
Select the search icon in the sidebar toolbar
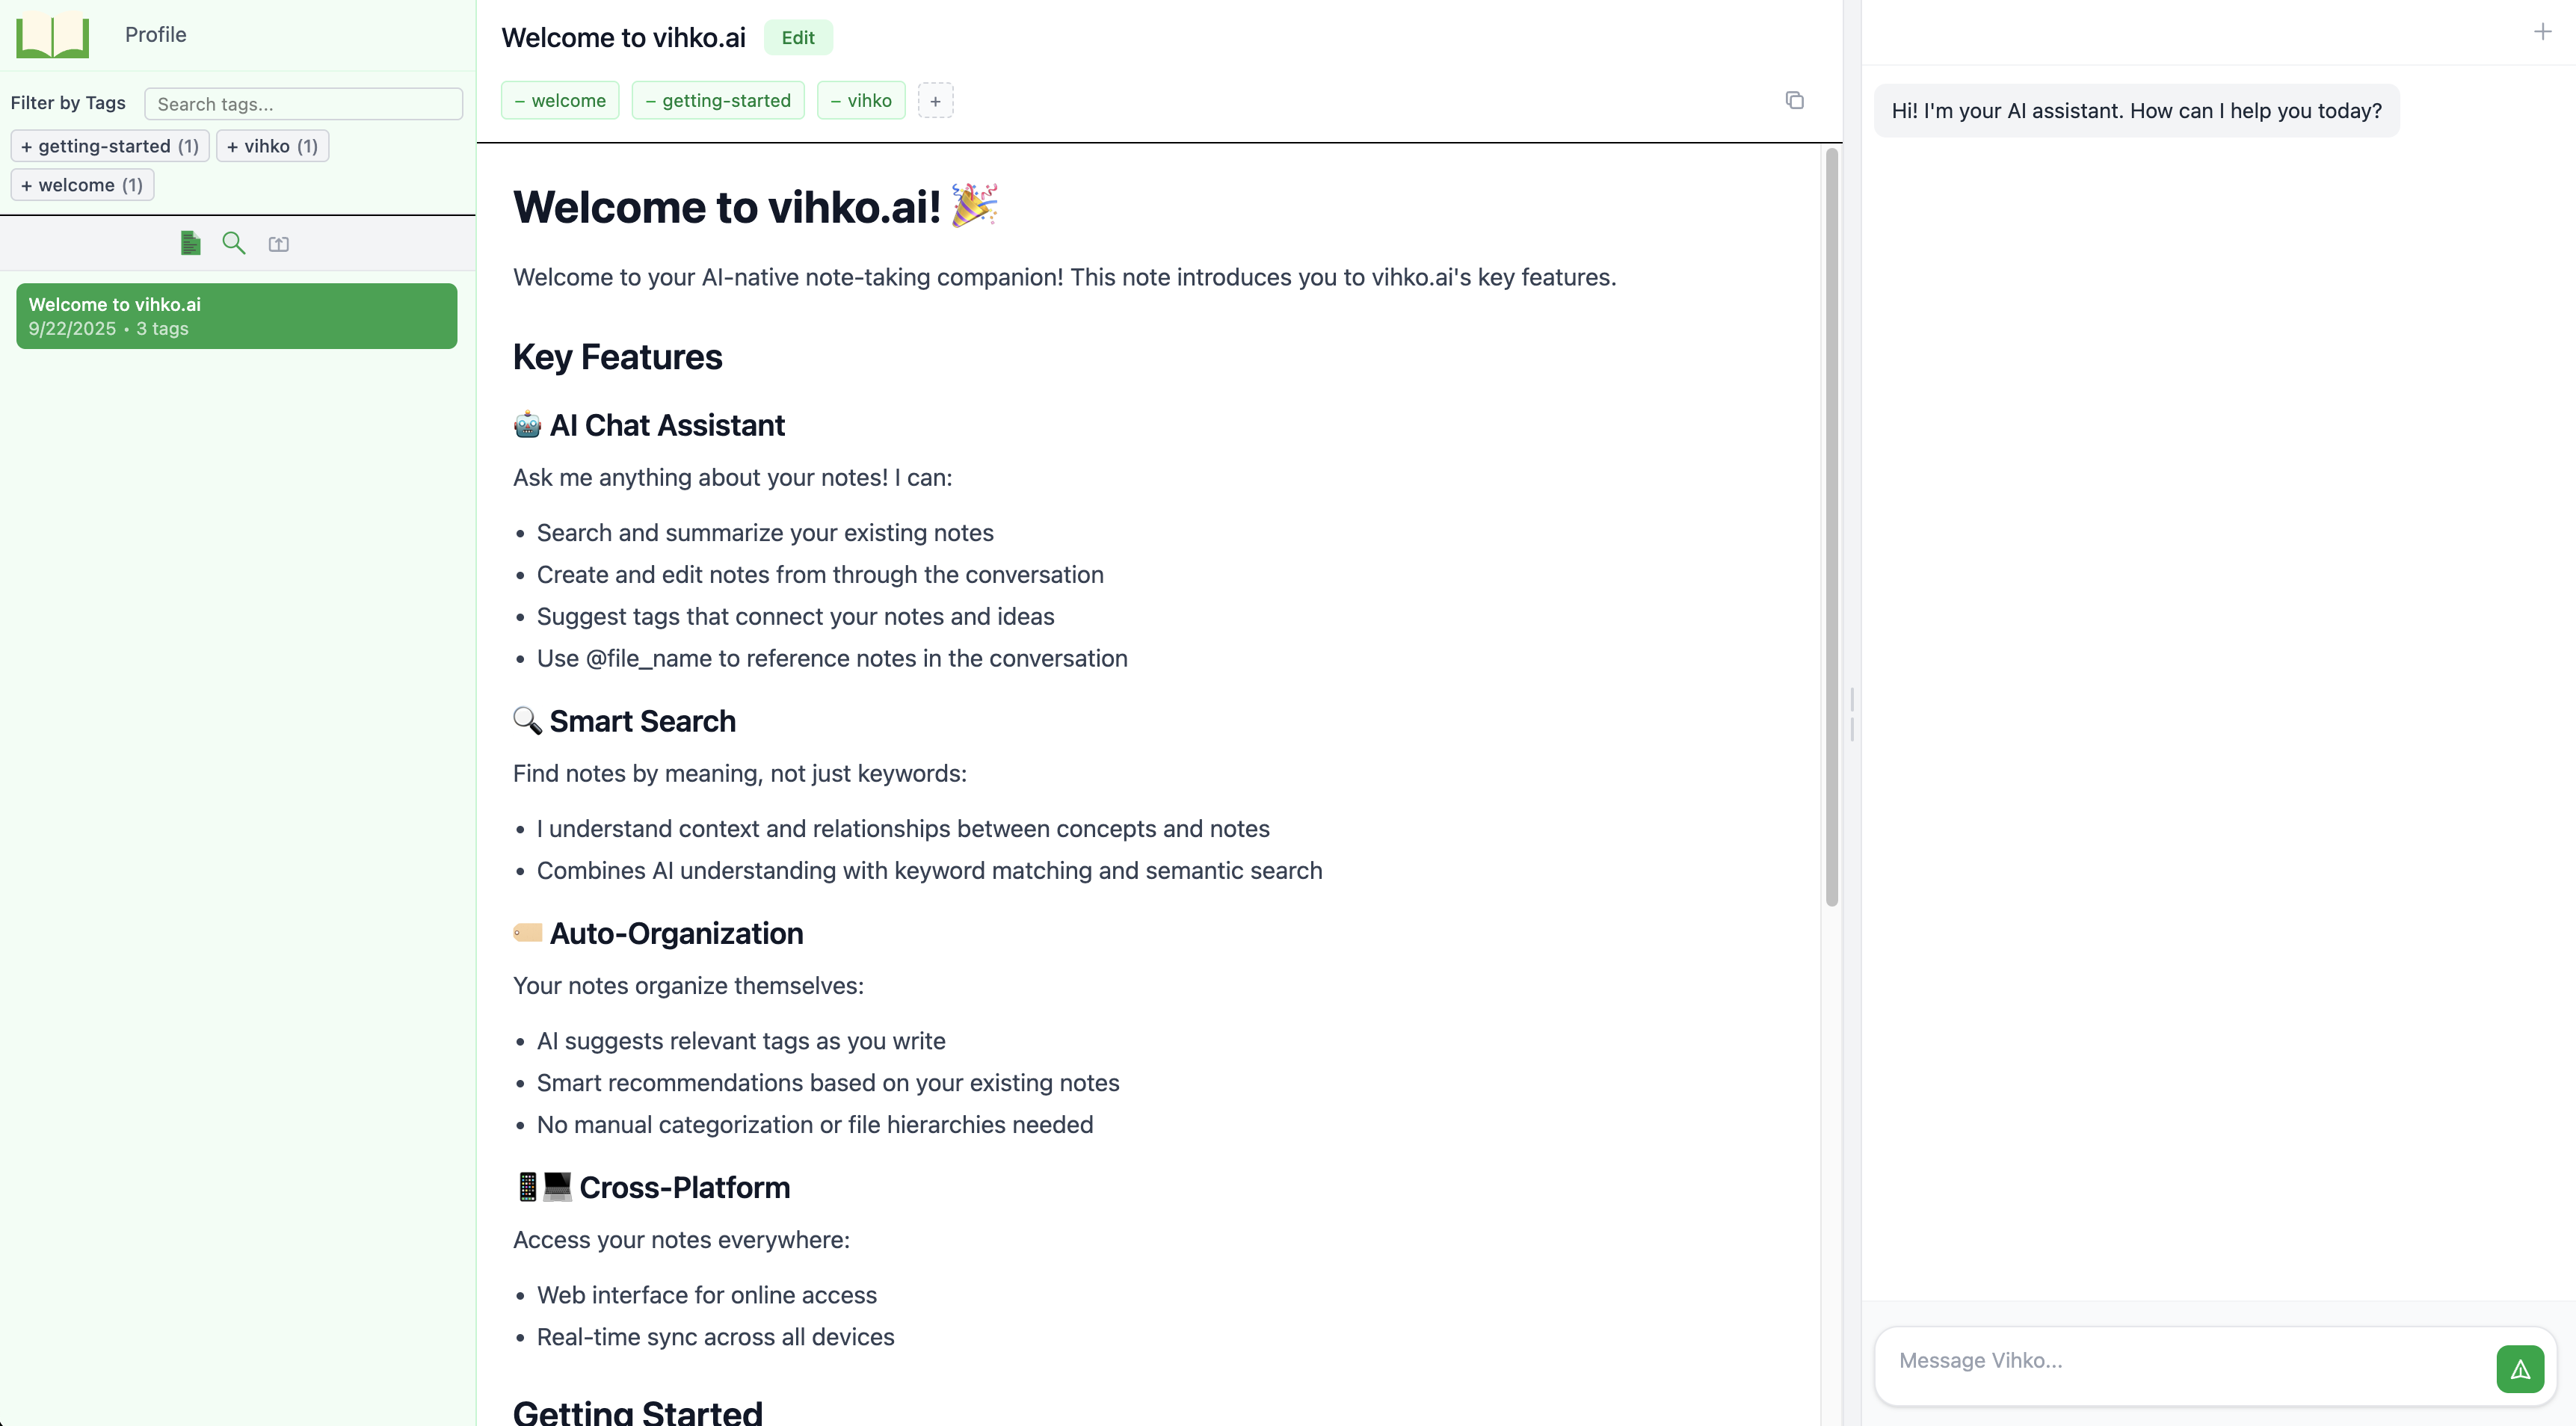pyautogui.click(x=233, y=243)
